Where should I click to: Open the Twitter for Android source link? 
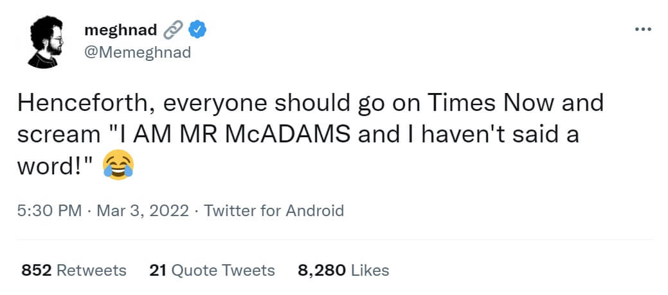tap(273, 210)
